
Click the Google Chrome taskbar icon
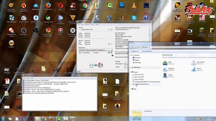pyautogui.click(x=45, y=119)
